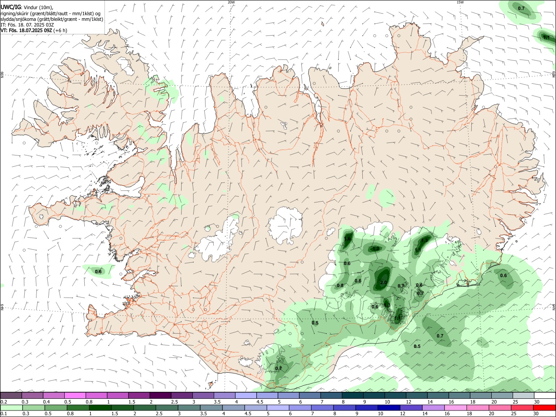Click the bright red 30 swatch on lower scale

[x=544, y=408]
